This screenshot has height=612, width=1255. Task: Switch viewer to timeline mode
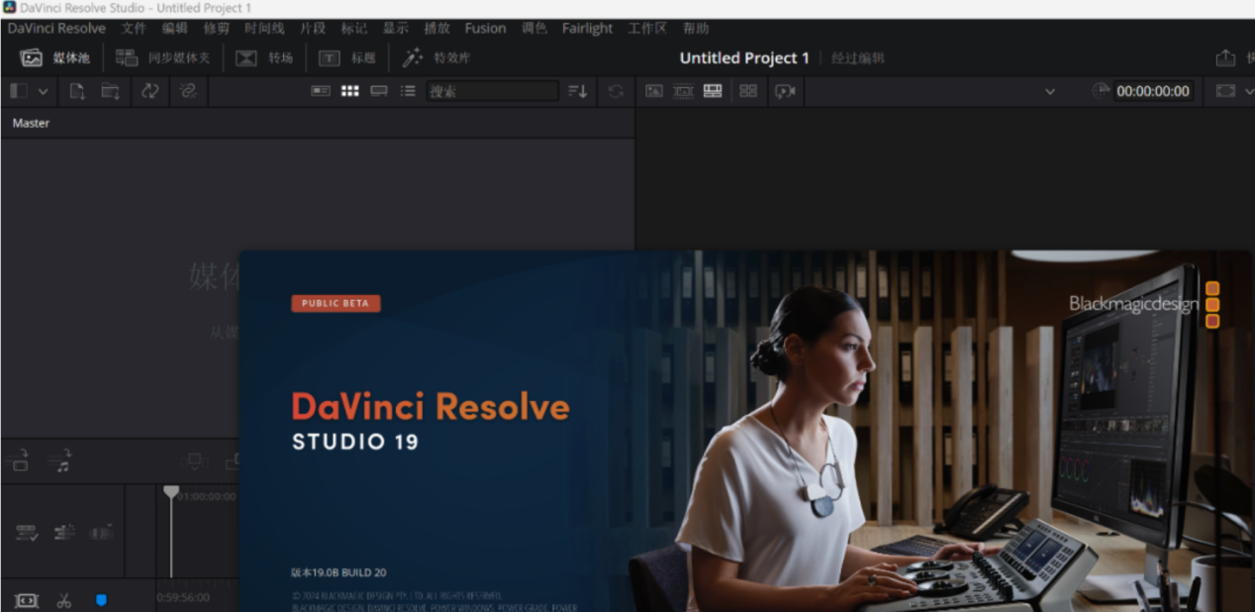pyautogui.click(x=713, y=91)
